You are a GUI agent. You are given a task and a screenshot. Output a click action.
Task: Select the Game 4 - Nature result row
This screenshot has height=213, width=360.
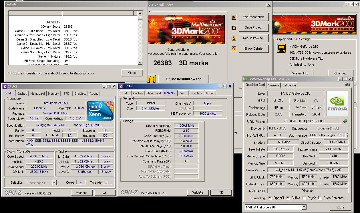[57, 56]
